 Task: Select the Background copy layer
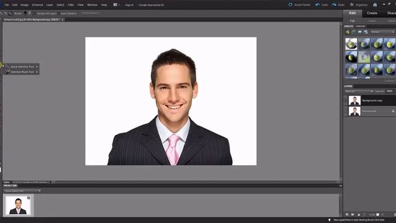click(372, 100)
